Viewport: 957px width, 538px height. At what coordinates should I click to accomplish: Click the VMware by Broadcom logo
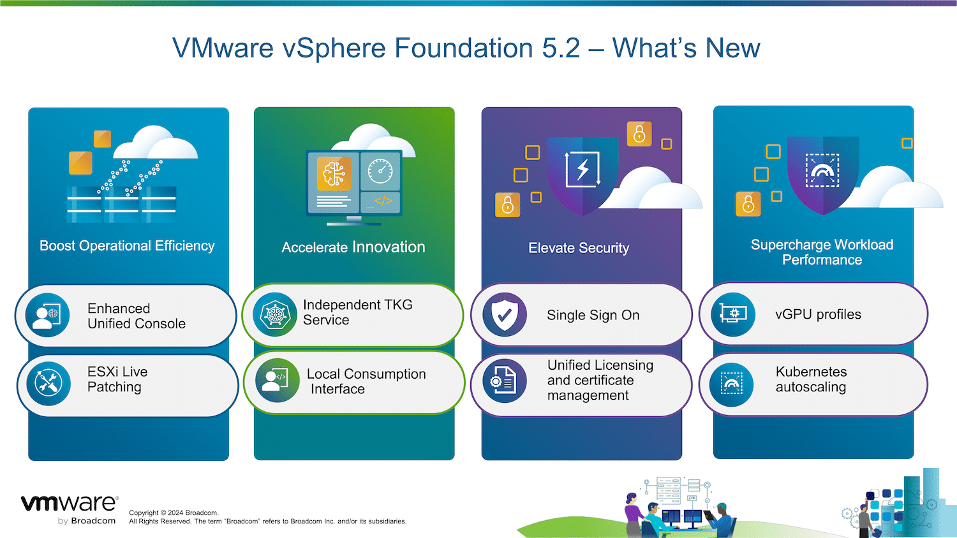[69, 509]
